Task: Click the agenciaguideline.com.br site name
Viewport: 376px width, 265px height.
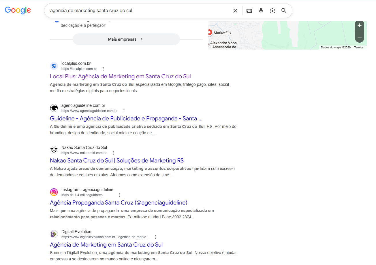Action: point(83,105)
